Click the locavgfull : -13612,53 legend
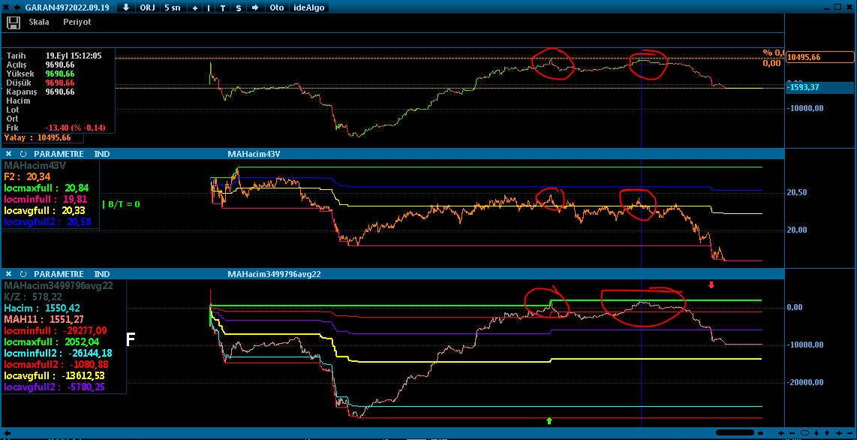This screenshot has width=857, height=440. point(53,375)
